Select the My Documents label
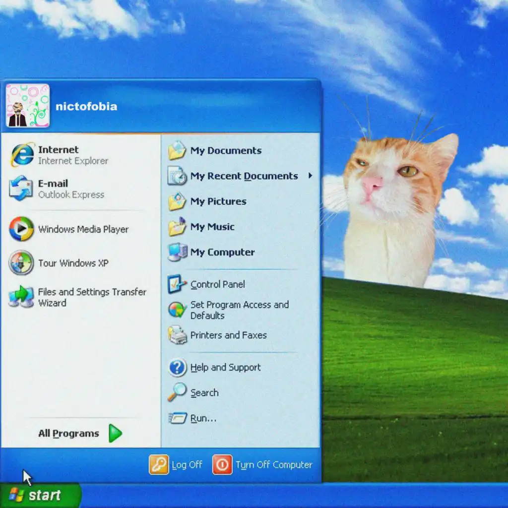 point(226,151)
